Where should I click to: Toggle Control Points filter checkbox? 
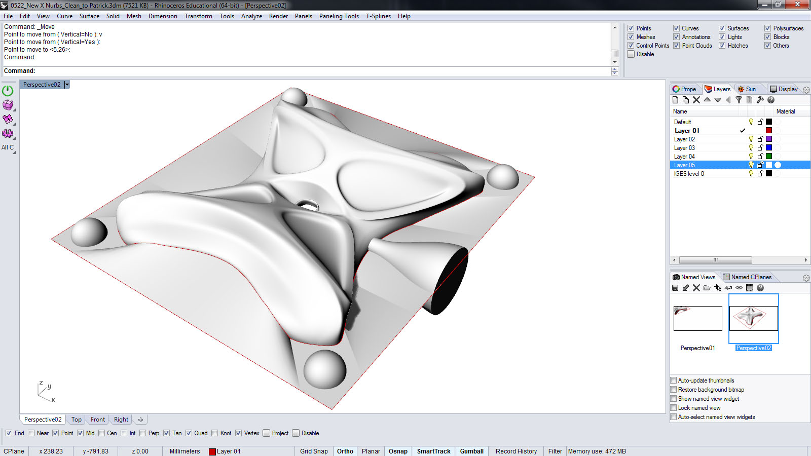pyautogui.click(x=631, y=46)
